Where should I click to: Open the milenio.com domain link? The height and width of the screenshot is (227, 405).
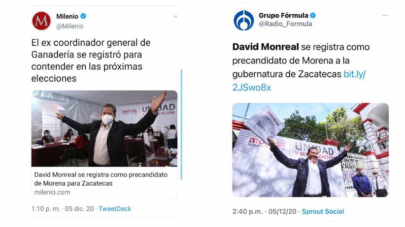pyautogui.click(x=52, y=192)
